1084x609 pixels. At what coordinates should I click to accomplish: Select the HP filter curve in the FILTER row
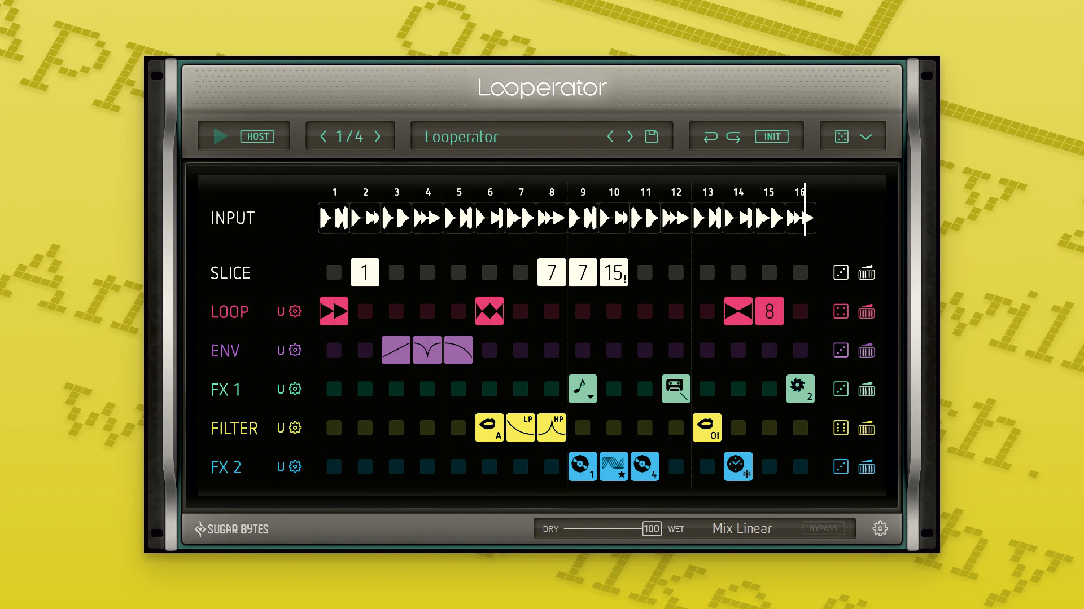tap(552, 427)
